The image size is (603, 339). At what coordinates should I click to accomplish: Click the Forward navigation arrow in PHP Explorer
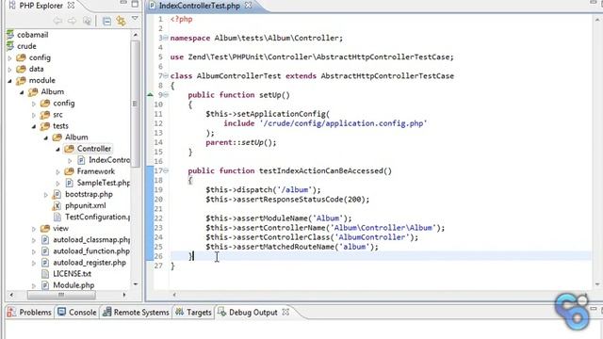tap(72, 21)
